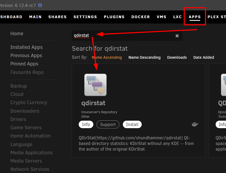Select the Apps tab

195,17
